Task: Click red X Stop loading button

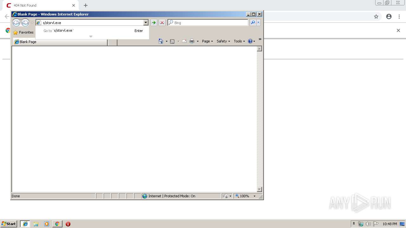Action: click(x=162, y=22)
